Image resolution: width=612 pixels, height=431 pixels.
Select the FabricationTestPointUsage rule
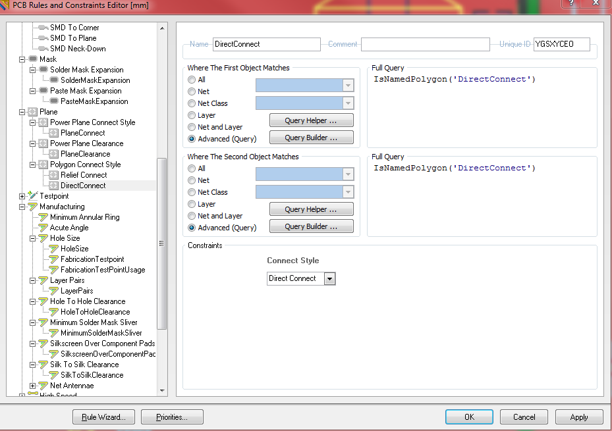(x=103, y=270)
